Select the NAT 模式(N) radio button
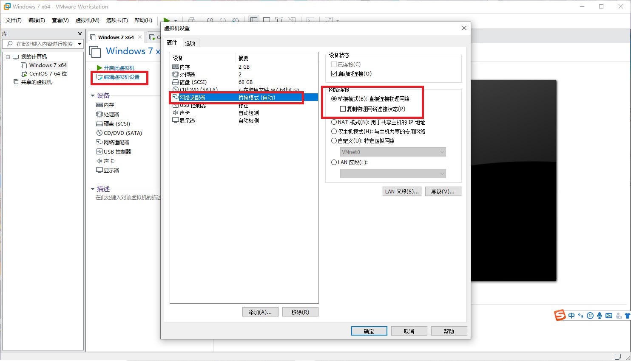 point(334,122)
